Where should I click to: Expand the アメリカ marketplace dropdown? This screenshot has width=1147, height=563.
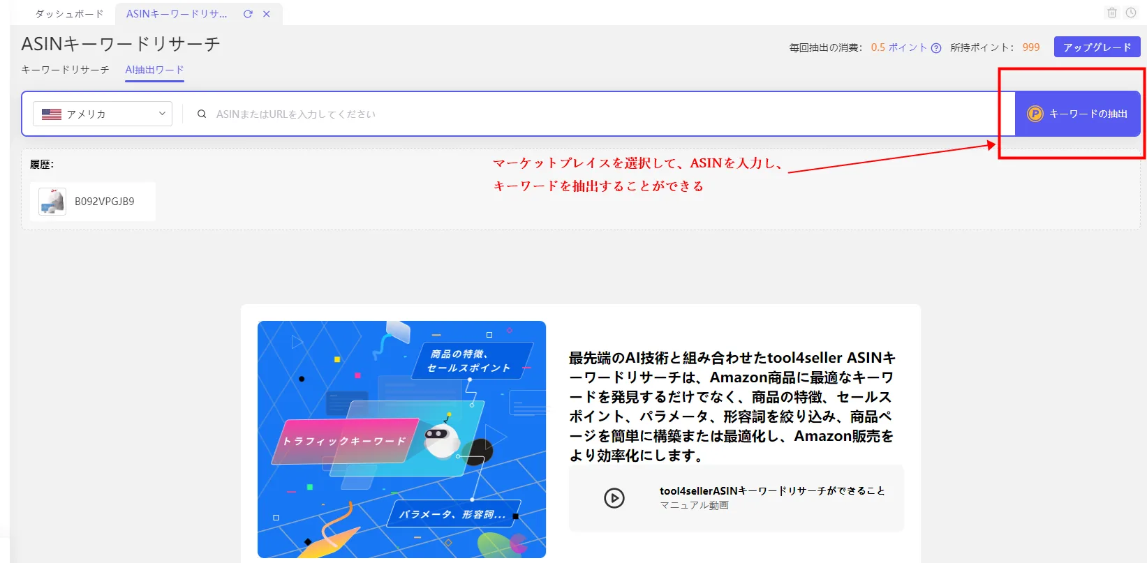click(103, 114)
